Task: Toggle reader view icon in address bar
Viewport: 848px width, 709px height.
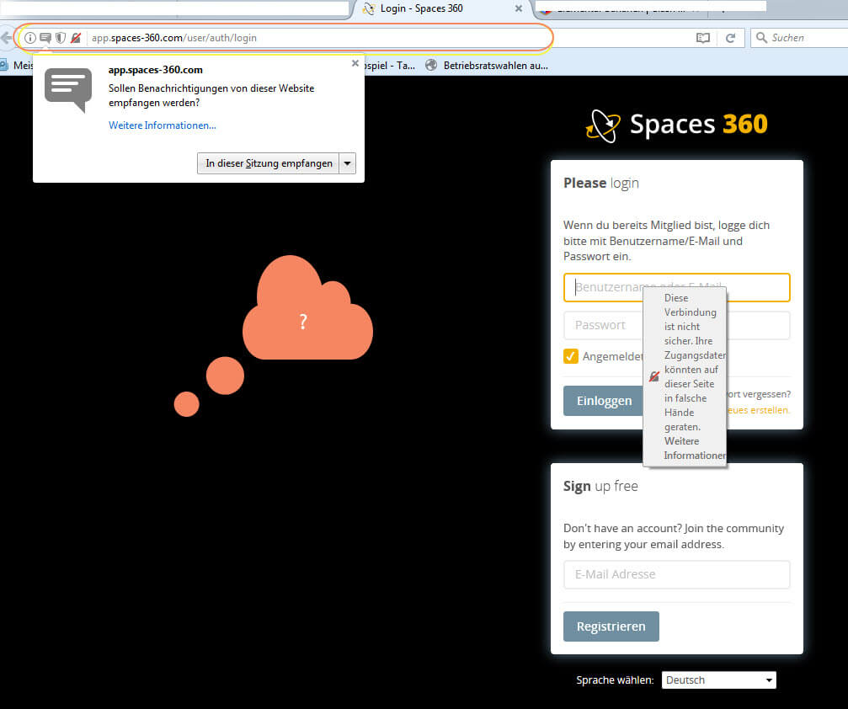Action: point(703,38)
